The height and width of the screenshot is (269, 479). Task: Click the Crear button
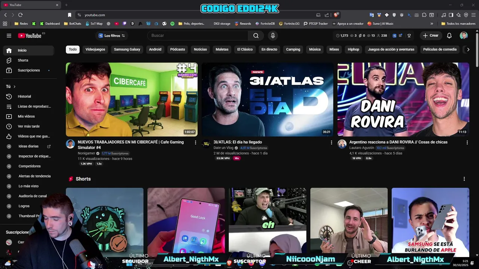(431, 35)
